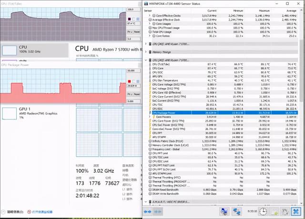Click the chip icon of Memory Timings group
Screen dimensions: 305x219
pyautogui.click(x=150, y=52)
